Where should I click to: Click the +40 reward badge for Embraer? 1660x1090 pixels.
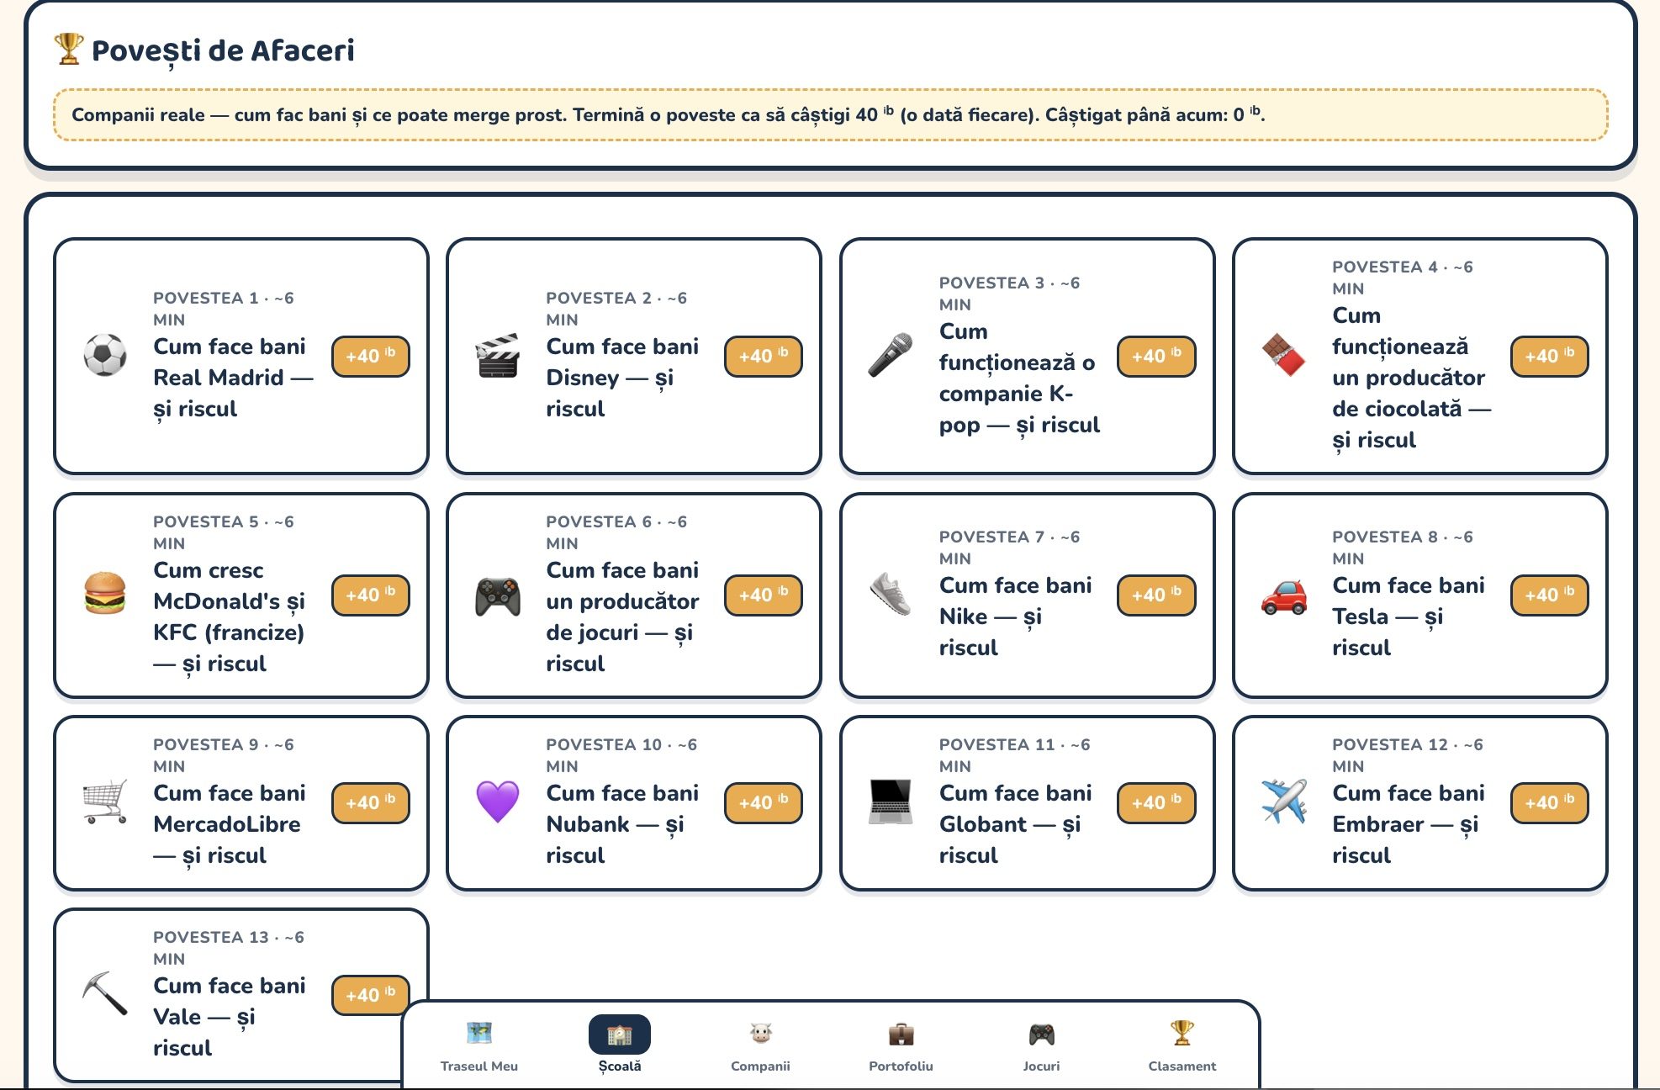[x=1550, y=802]
